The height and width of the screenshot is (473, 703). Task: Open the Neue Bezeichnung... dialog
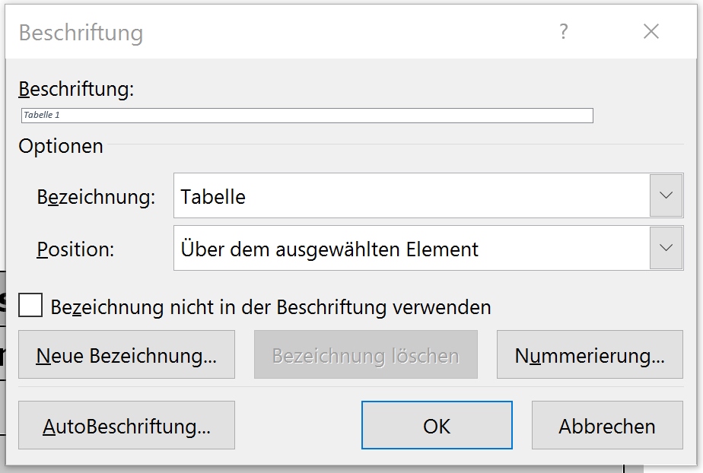126,354
